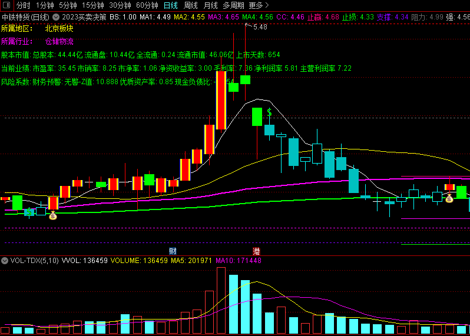
Task: Click the CC: 4.46 value
Action: (x=290, y=17)
